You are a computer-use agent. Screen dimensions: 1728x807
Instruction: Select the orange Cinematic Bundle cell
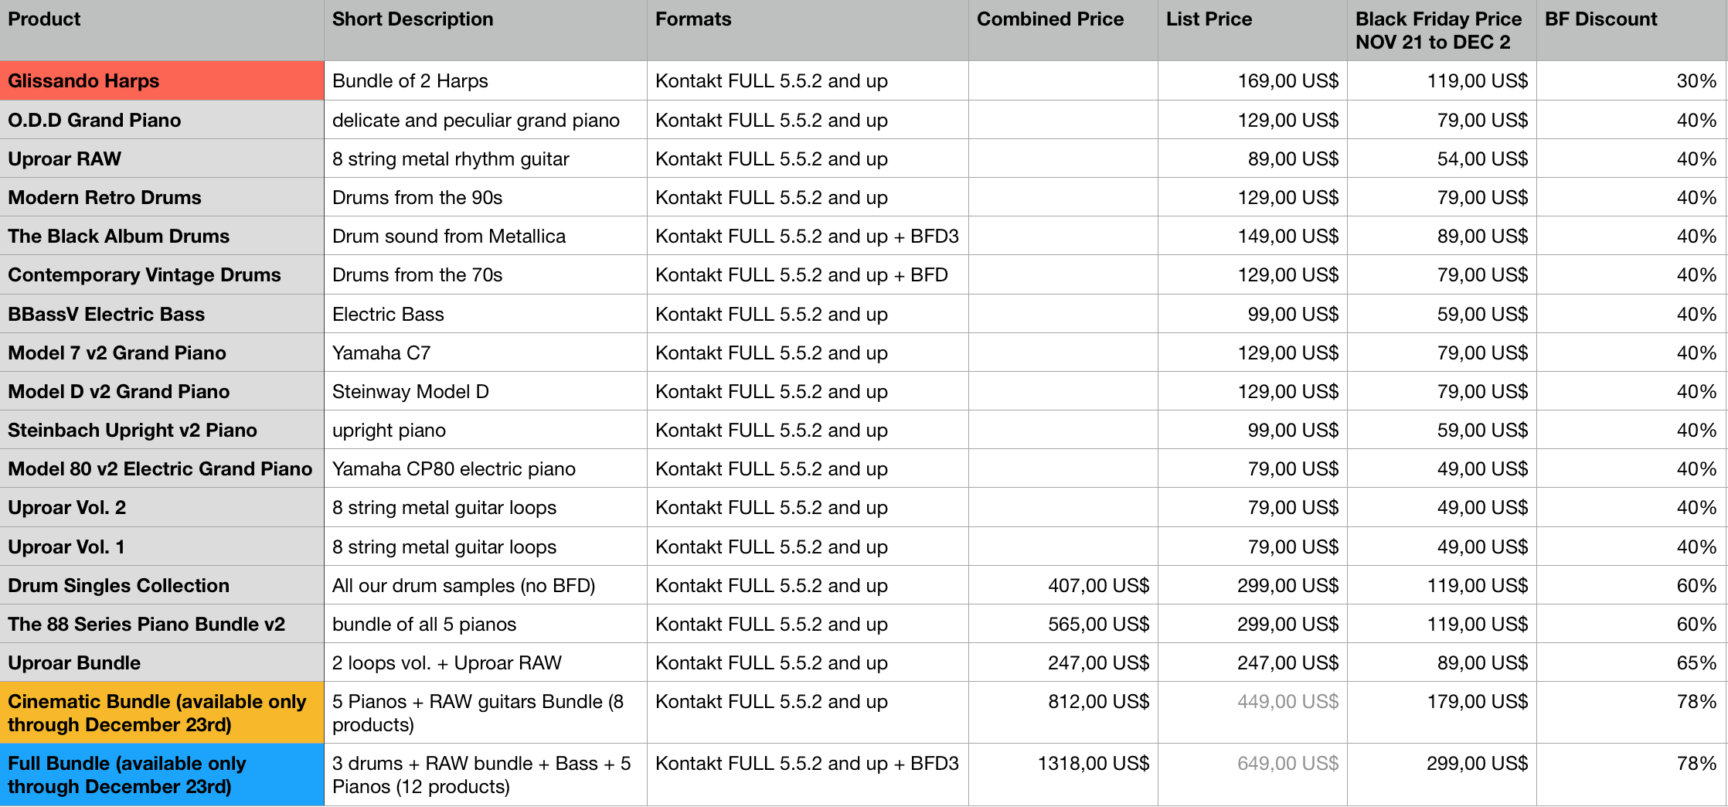(162, 713)
